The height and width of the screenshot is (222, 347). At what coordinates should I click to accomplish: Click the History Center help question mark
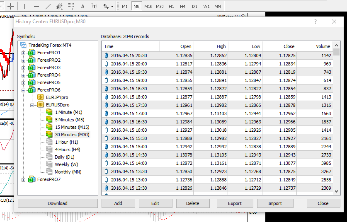(x=315, y=22)
